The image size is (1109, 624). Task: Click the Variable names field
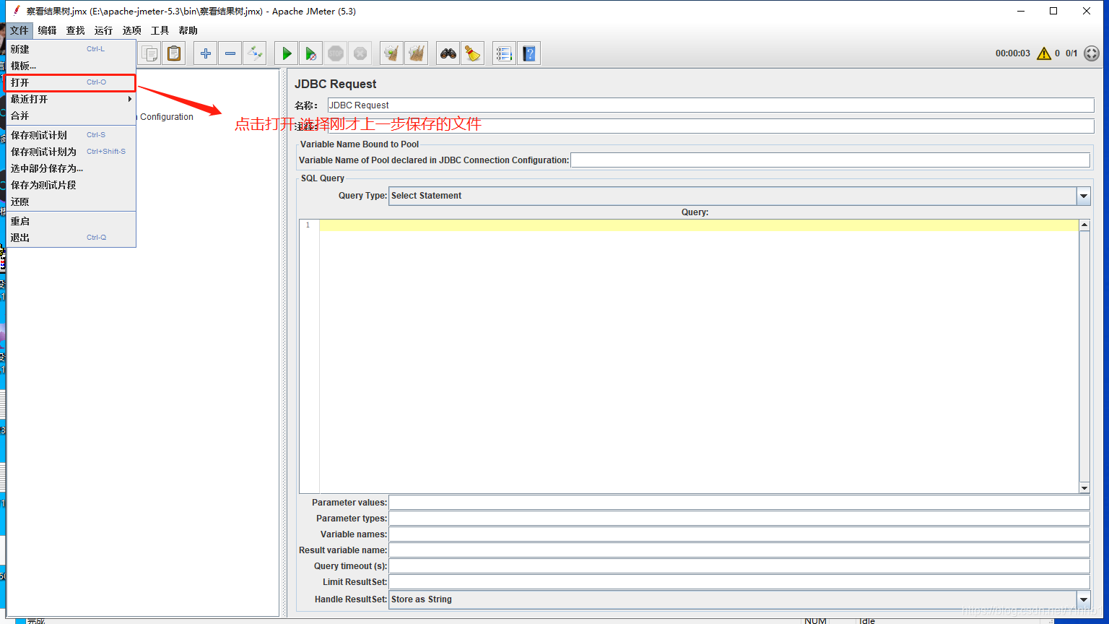pyautogui.click(x=739, y=534)
